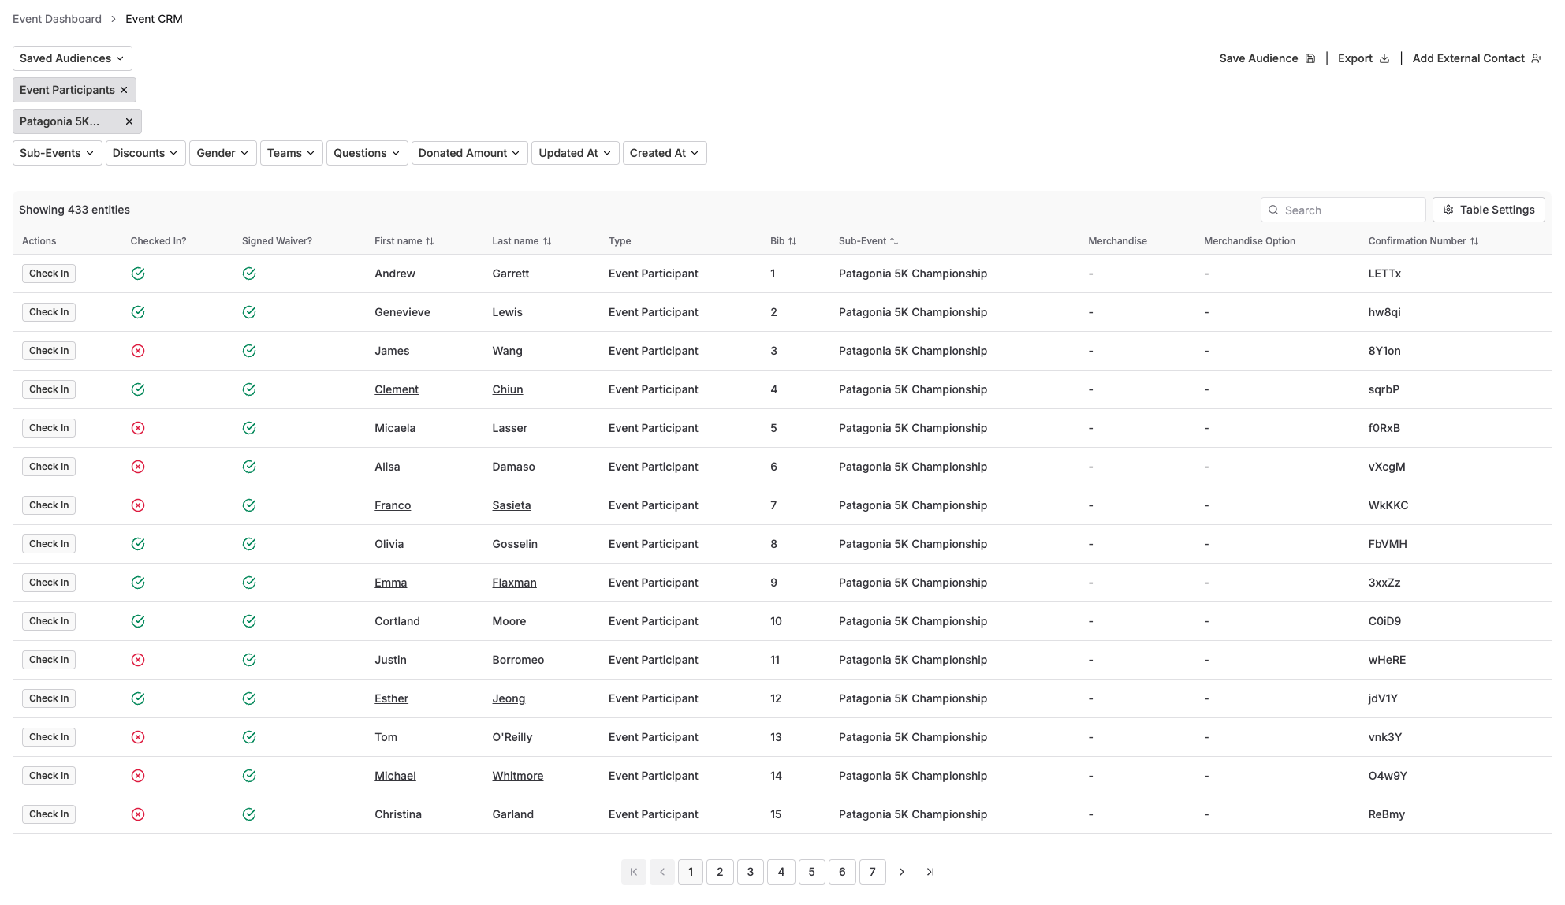Open the Saved Audiences dropdown
Screen dimensions: 1565x905
click(72, 58)
